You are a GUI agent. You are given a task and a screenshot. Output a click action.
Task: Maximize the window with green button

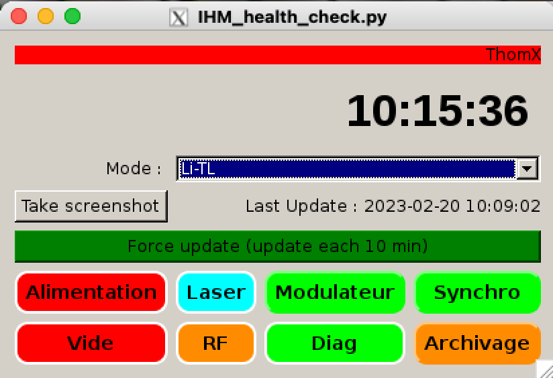pos(72,17)
